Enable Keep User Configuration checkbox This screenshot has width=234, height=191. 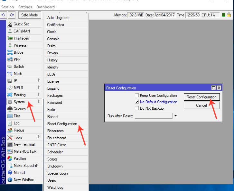(x=137, y=95)
